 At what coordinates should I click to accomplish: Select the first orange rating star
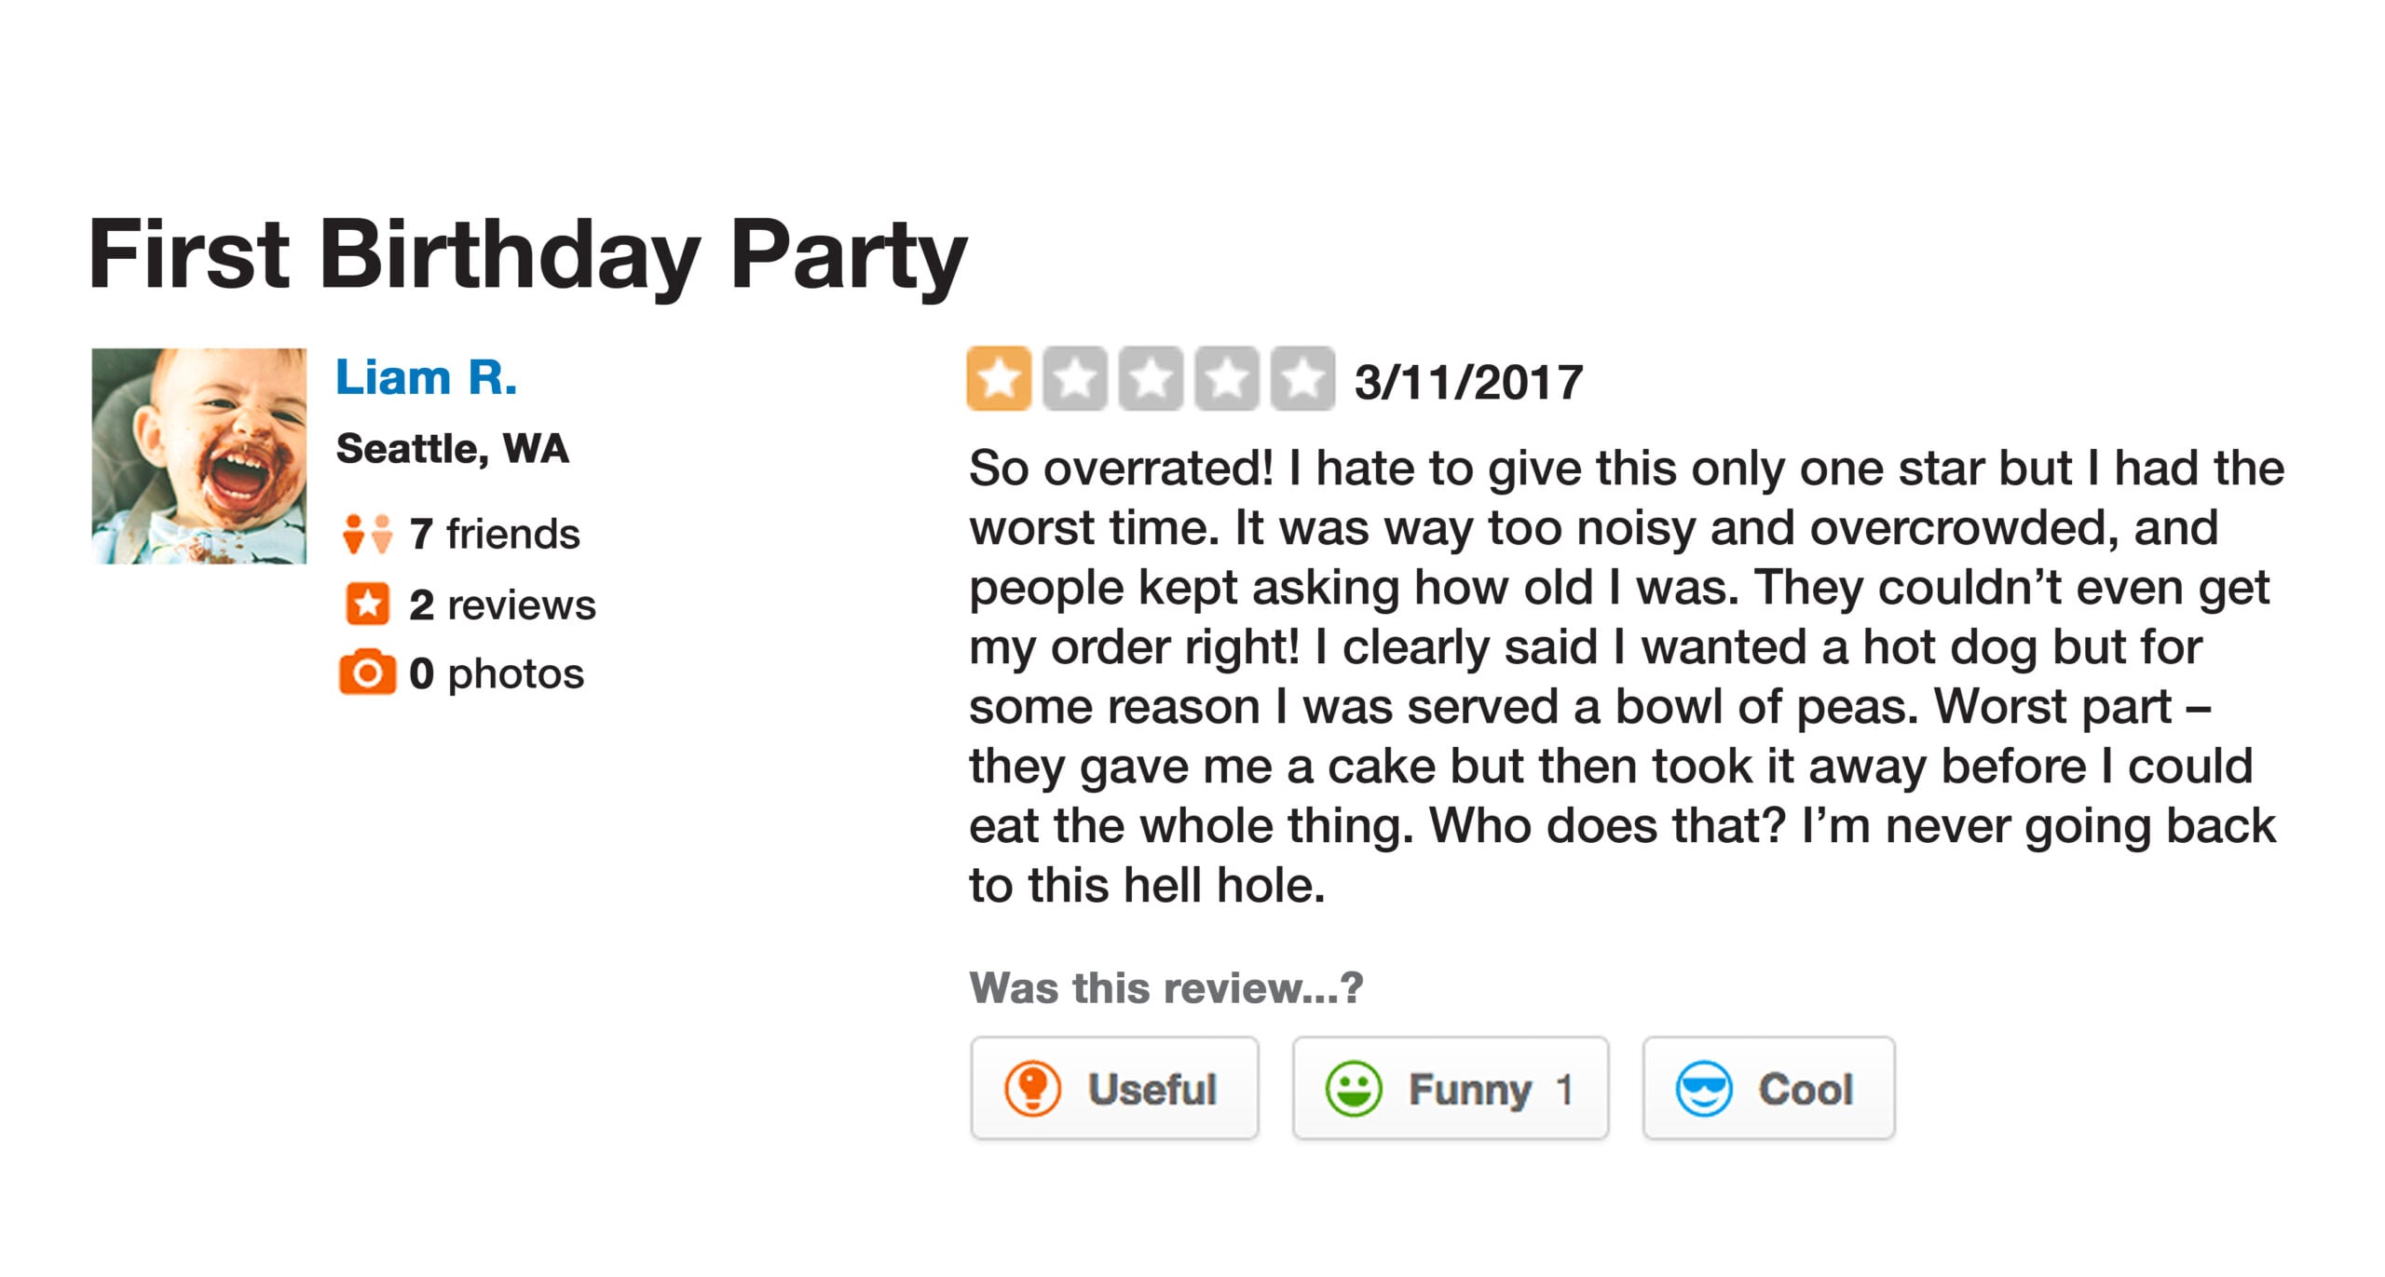pyautogui.click(x=999, y=378)
